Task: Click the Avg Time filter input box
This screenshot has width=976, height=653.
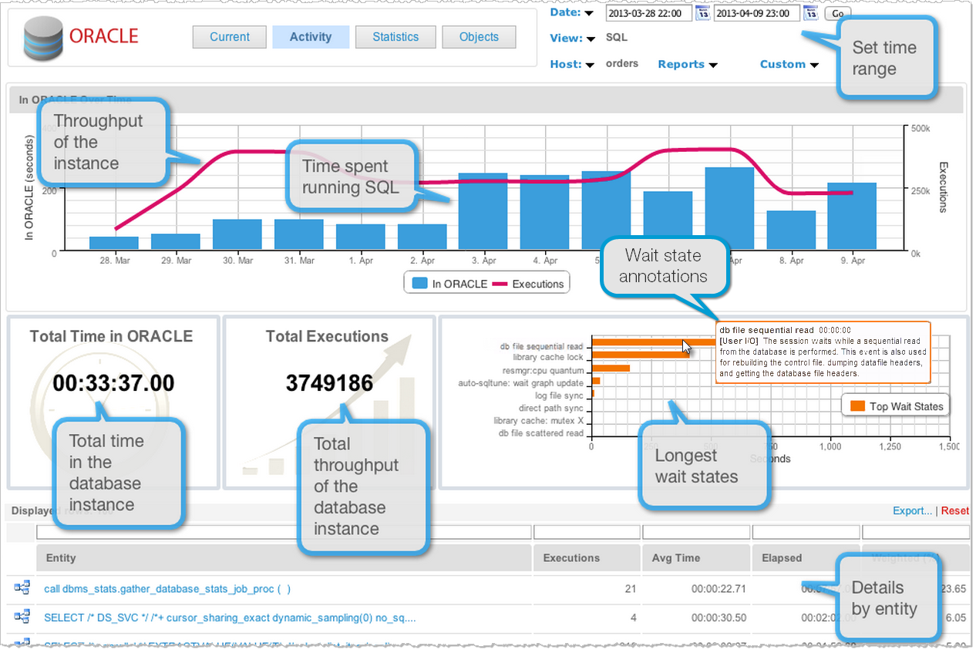Action: 696,532
